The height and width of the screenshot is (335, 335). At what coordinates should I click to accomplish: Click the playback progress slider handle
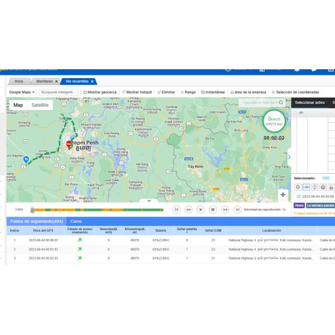pyautogui.click(x=32, y=210)
